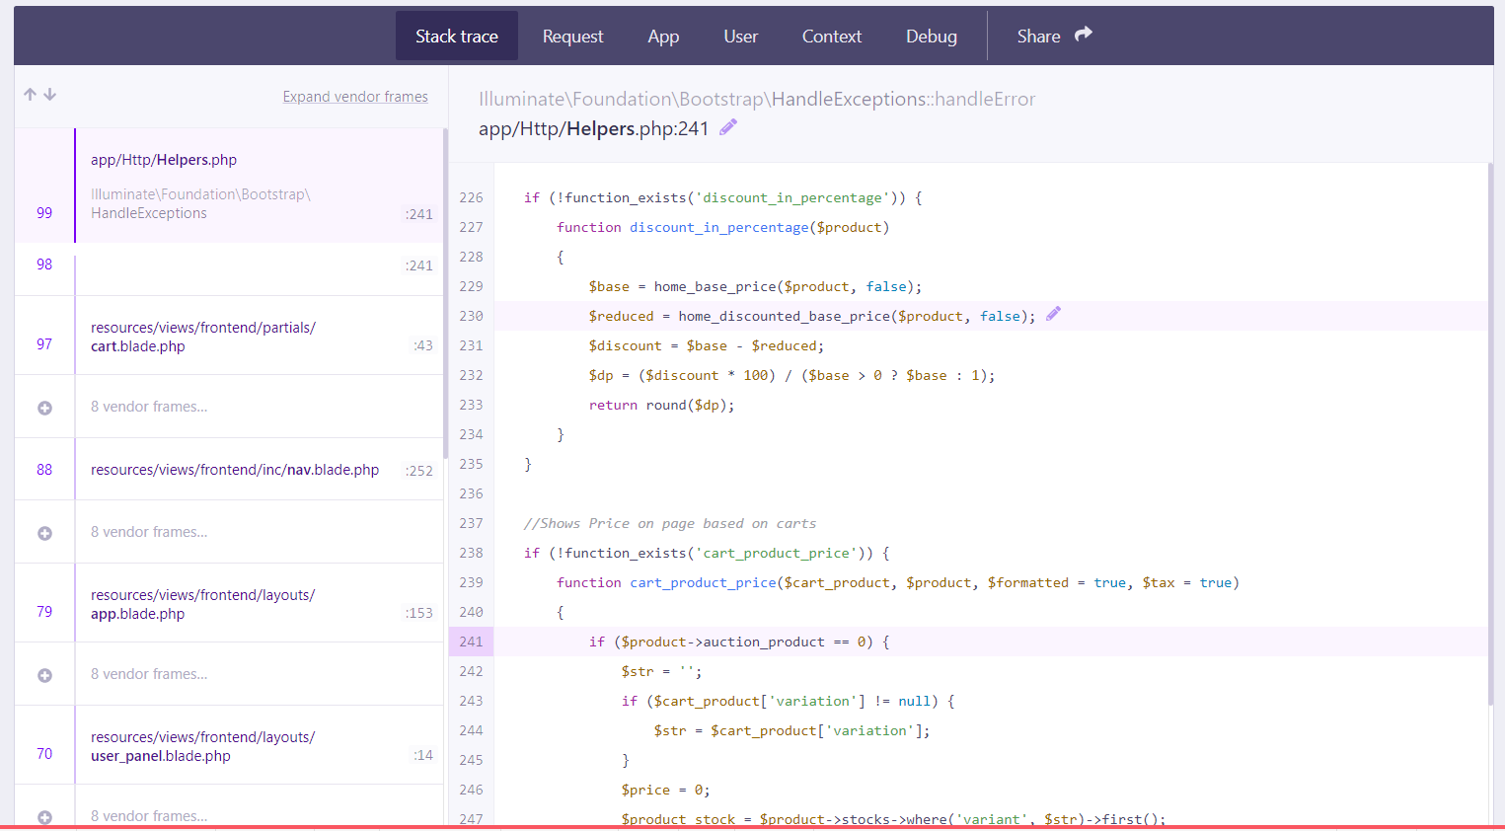
Task: Click the cart_product_price function name
Action: tap(703, 582)
